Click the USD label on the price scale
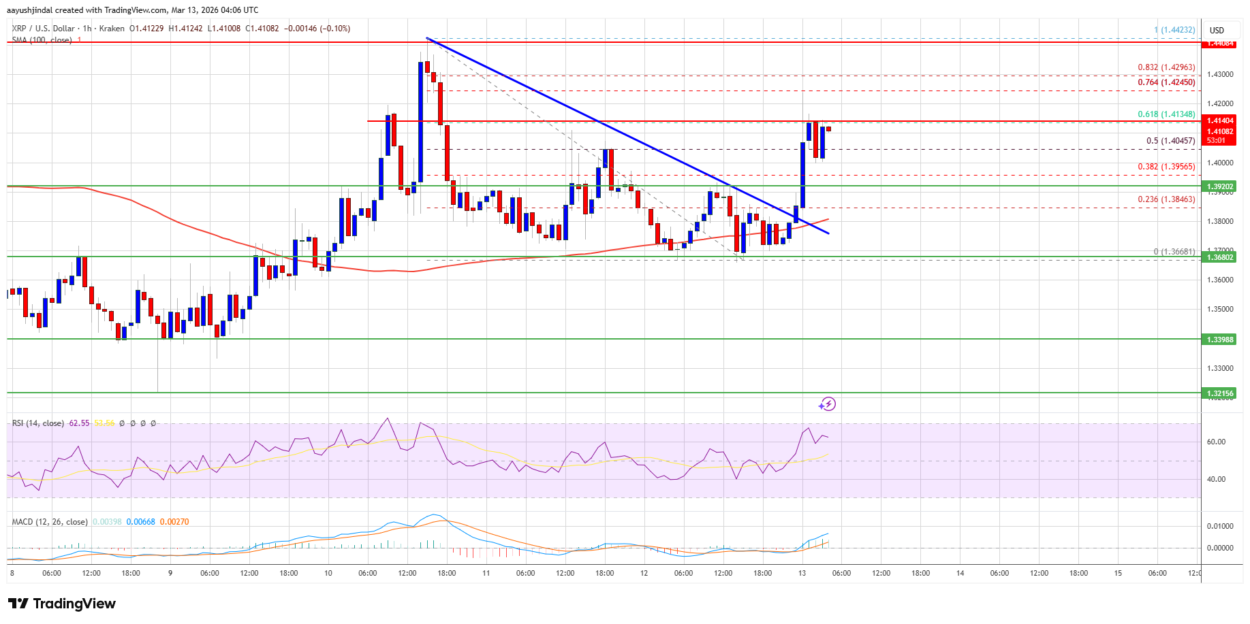The width and height of the screenshot is (1250, 624). coord(1218,30)
